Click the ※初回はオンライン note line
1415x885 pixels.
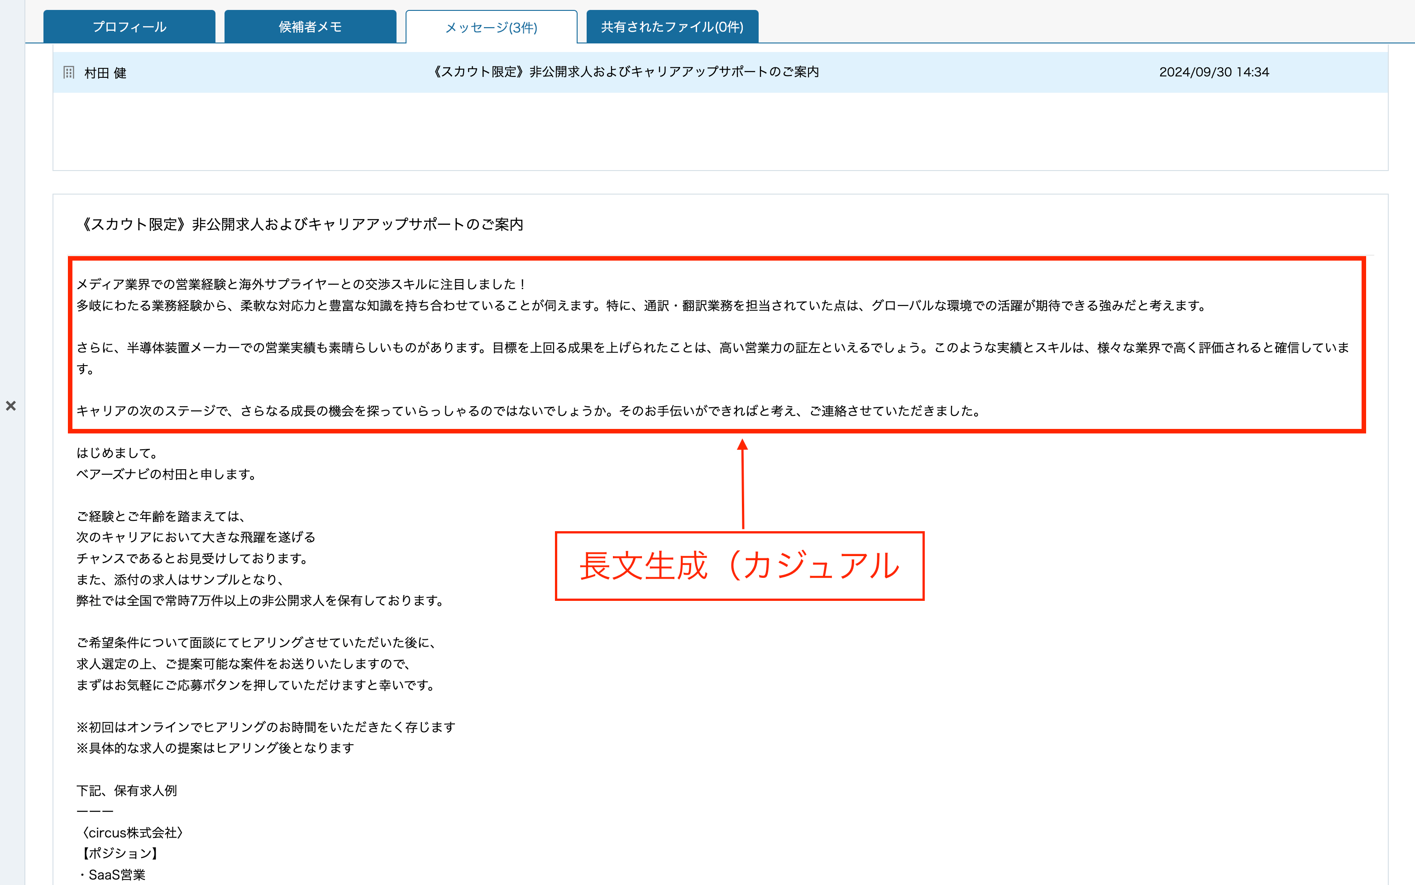(266, 727)
